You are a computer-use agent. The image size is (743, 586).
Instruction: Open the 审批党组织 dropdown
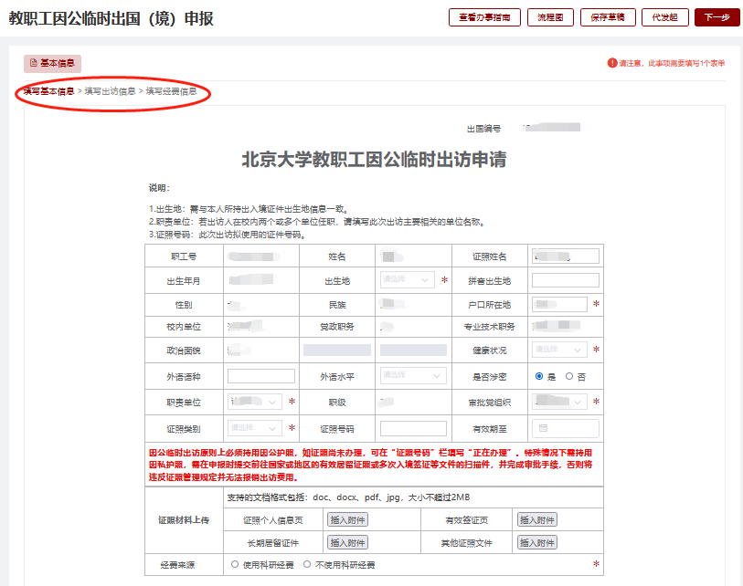pyautogui.click(x=559, y=401)
